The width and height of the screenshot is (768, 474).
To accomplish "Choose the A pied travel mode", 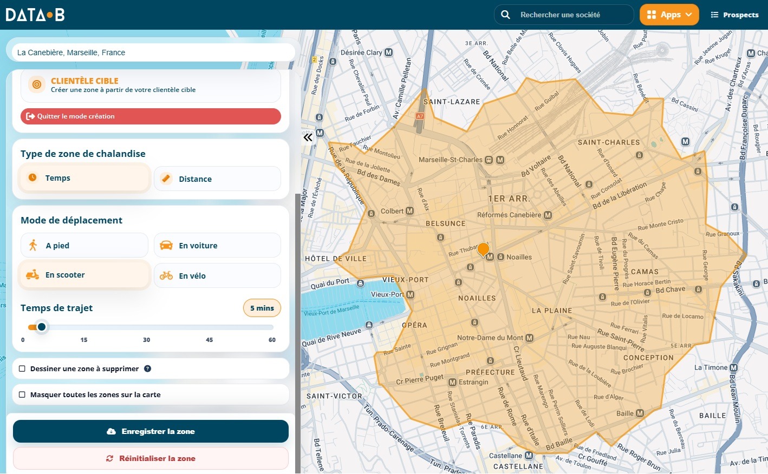I will pyautogui.click(x=84, y=245).
